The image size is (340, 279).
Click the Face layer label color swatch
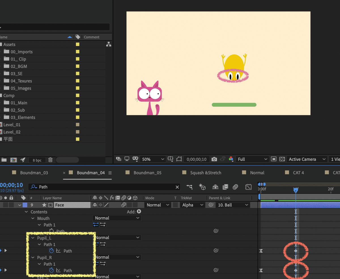point(25,205)
